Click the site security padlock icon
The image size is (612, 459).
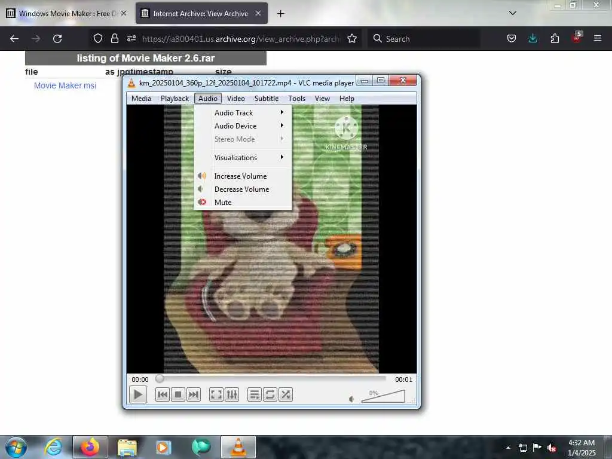tap(114, 38)
